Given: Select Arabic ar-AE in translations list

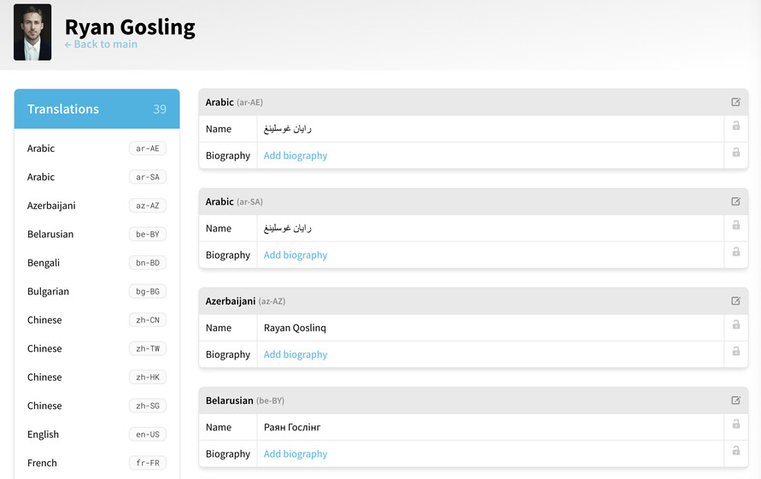Looking at the screenshot, I should [x=97, y=149].
